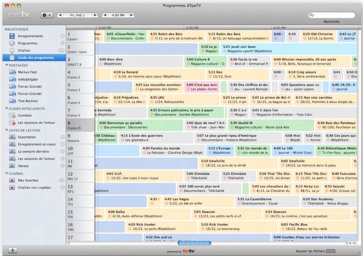Open La semaine dernière playlist
This screenshot has height=256, width=363.
pyautogui.click(x=33, y=152)
